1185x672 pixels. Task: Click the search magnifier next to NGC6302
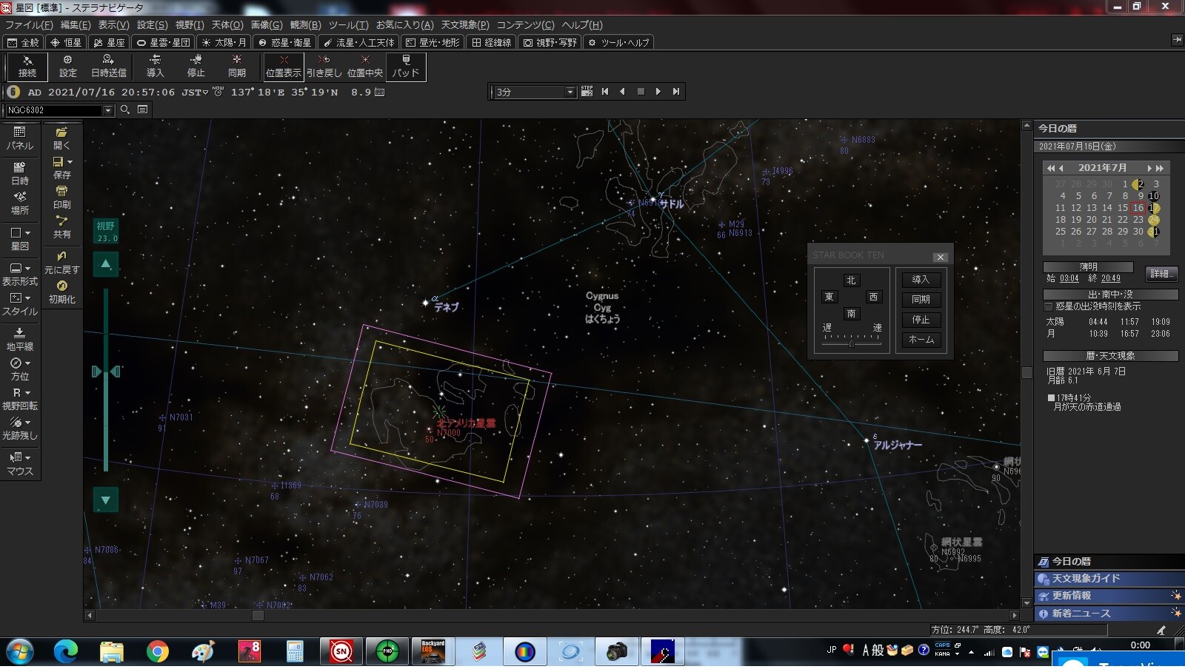(x=125, y=110)
